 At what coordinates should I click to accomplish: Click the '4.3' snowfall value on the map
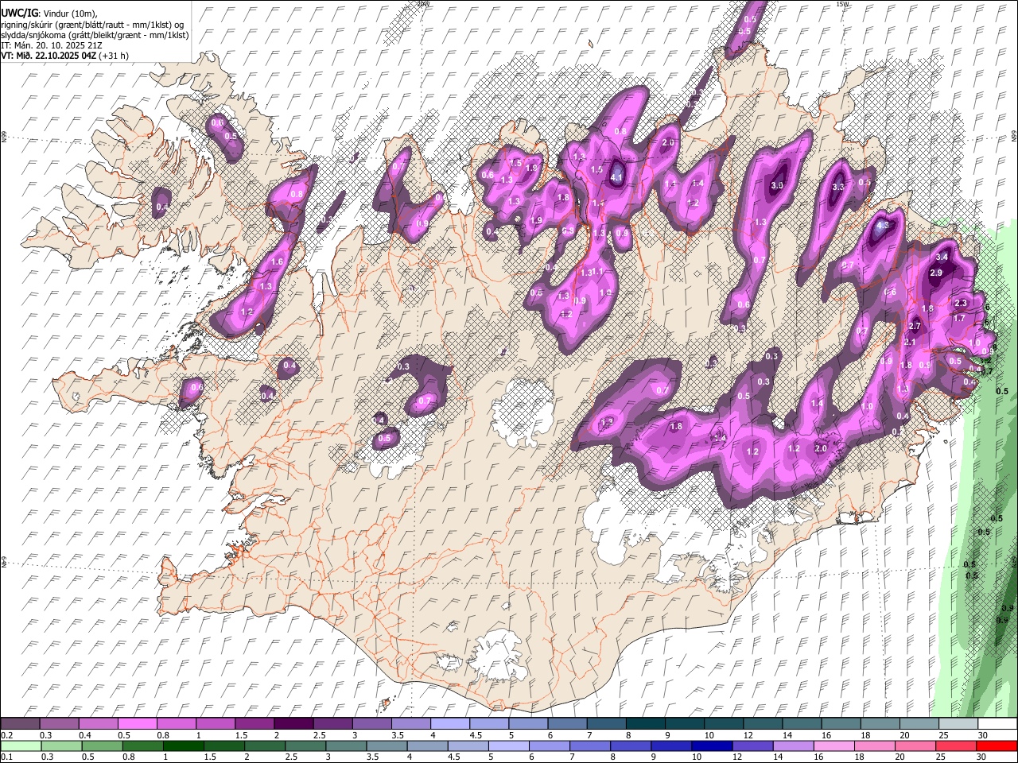(x=882, y=225)
